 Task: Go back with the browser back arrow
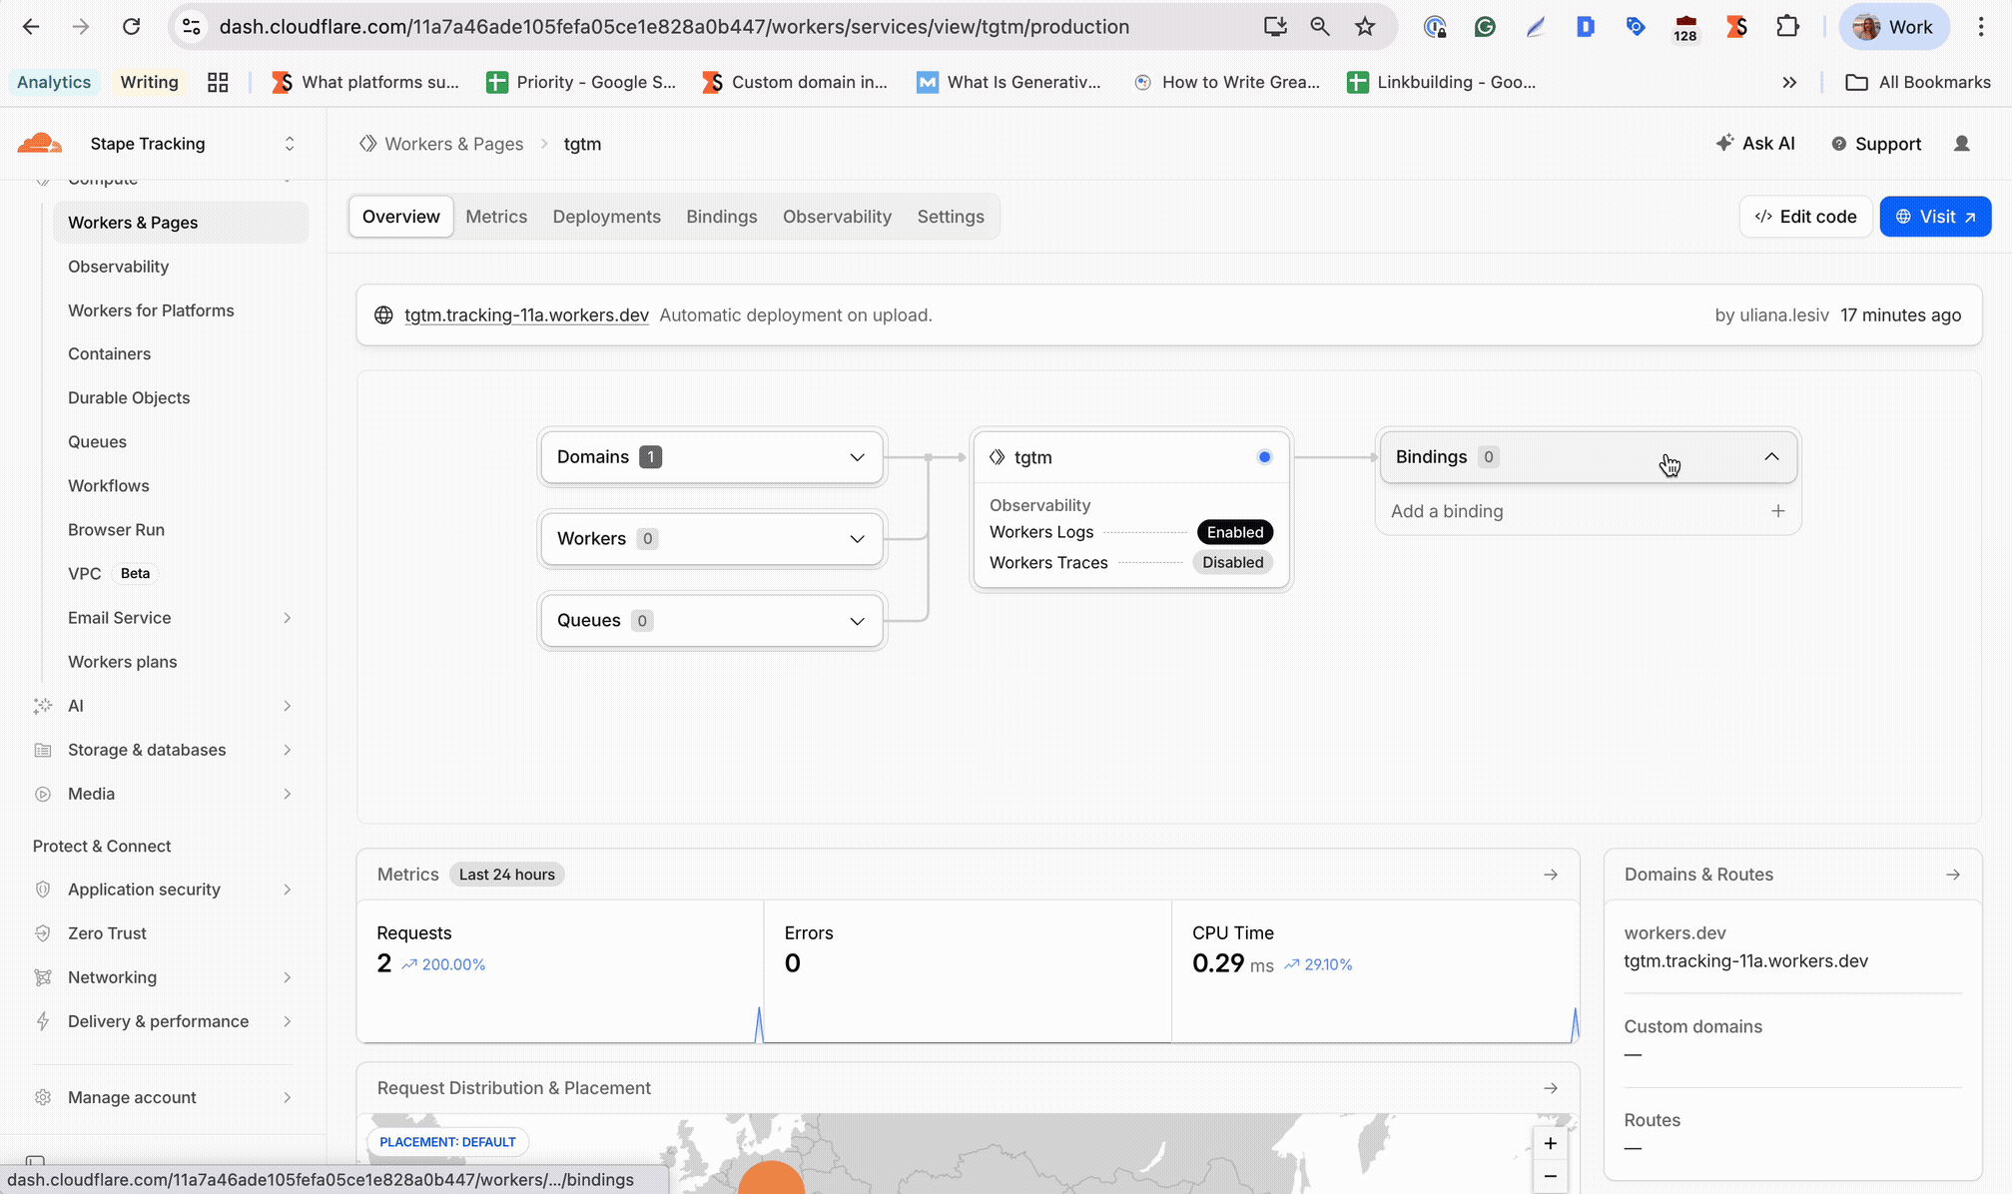click(31, 27)
